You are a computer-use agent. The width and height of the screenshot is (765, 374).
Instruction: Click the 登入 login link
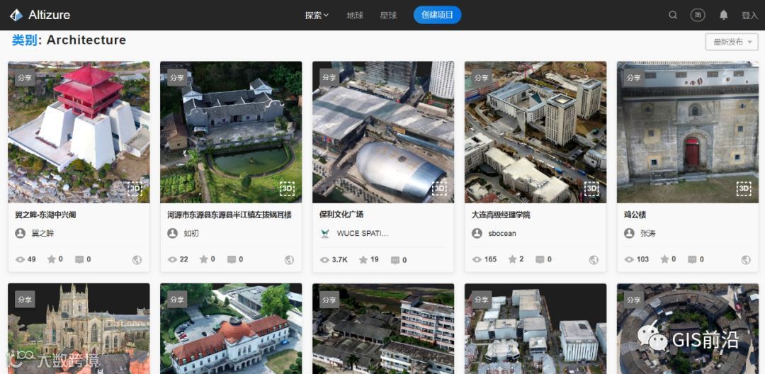click(x=749, y=15)
